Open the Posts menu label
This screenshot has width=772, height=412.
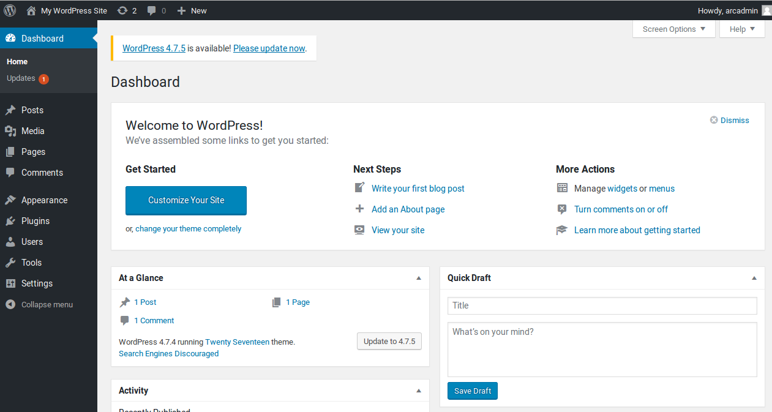point(32,110)
